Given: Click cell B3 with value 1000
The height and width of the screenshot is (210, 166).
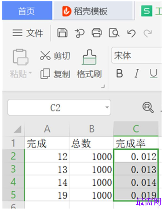Looking at the screenshot, I should pos(91,169).
